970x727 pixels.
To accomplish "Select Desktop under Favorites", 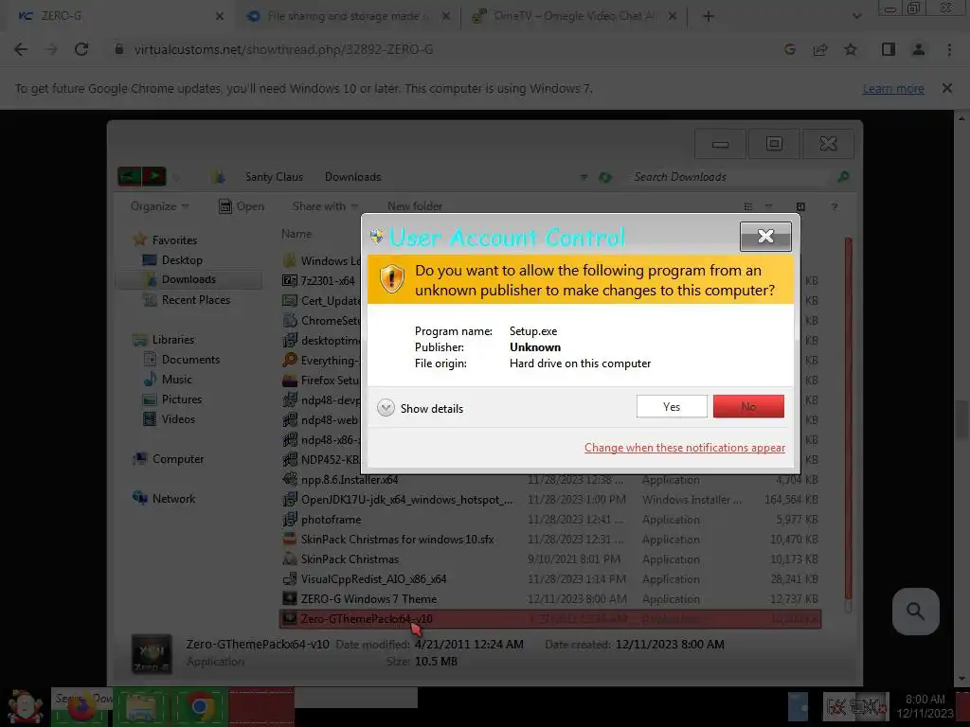I will pos(182,260).
